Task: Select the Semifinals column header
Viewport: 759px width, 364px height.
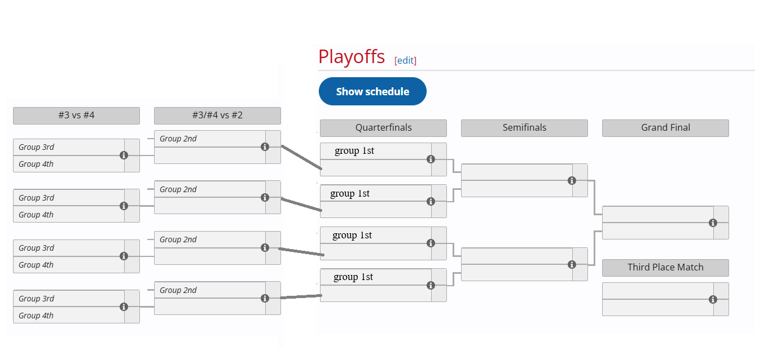Action: (x=524, y=128)
